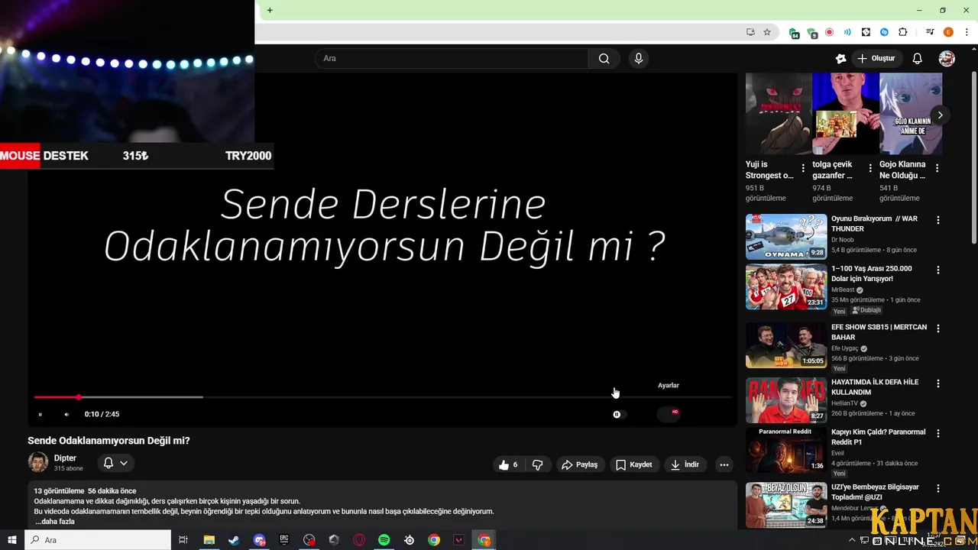Open Epic Games launcher from taskbar
Image resolution: width=978 pixels, height=550 pixels.
(284, 540)
